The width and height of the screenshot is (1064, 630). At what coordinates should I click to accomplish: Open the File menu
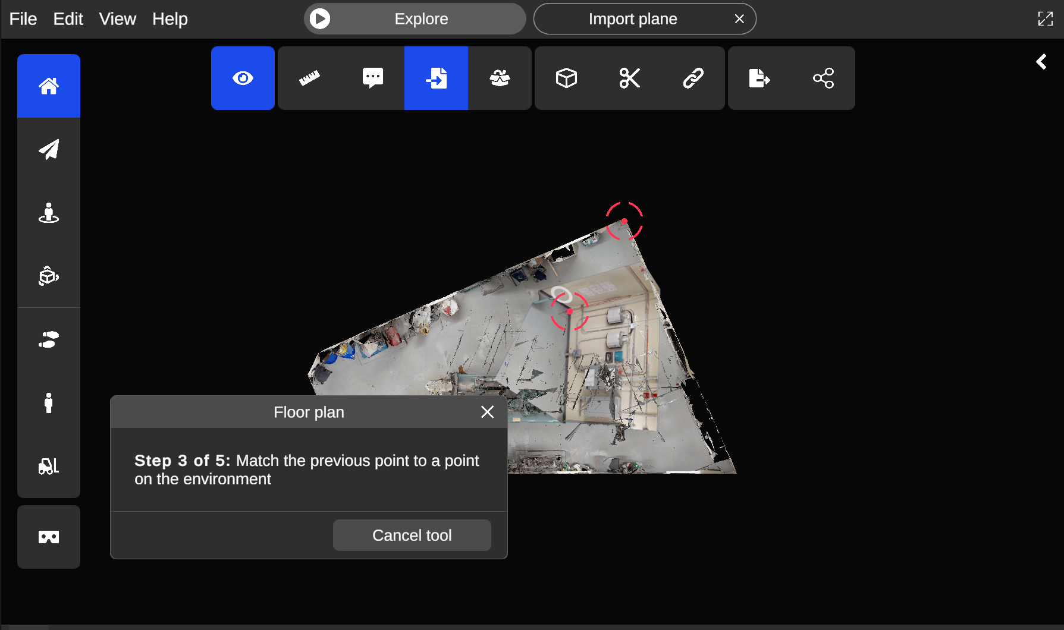tap(23, 19)
